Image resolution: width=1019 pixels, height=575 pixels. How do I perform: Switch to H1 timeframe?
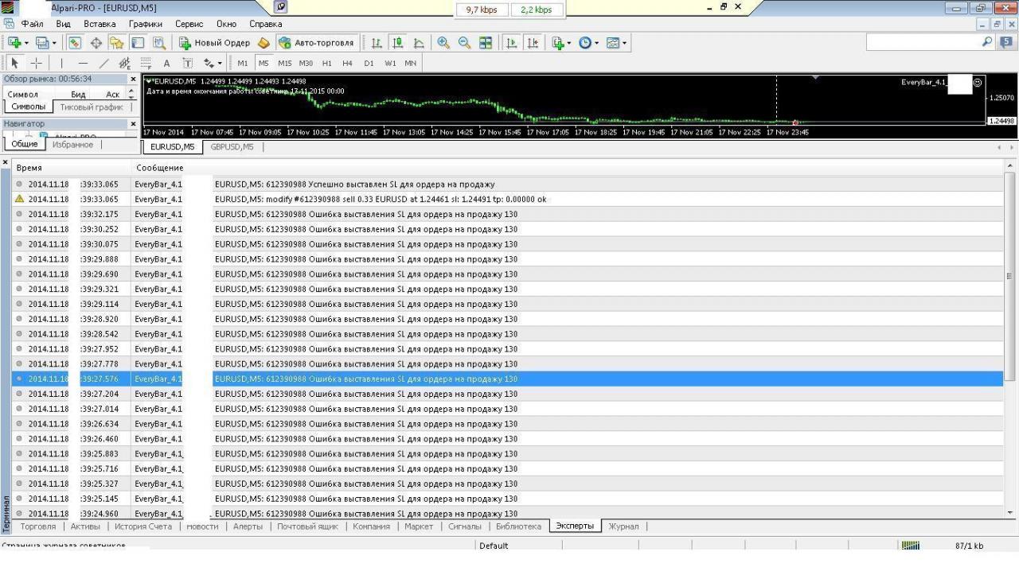pos(326,63)
